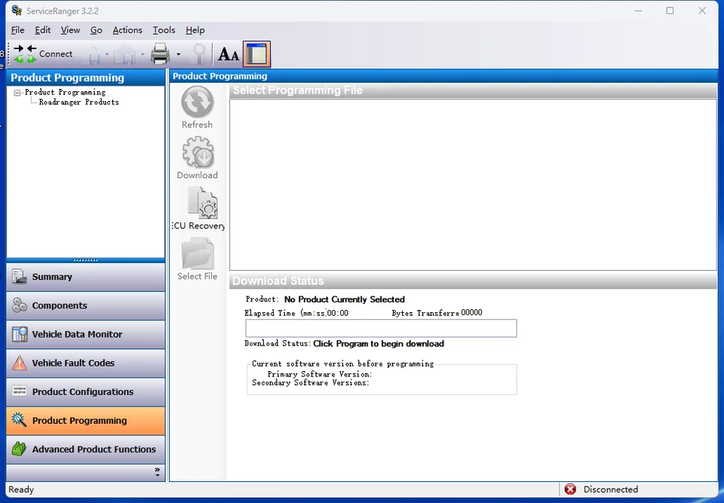Click the Bytes Transferred 00000 value

pyautogui.click(x=471, y=313)
